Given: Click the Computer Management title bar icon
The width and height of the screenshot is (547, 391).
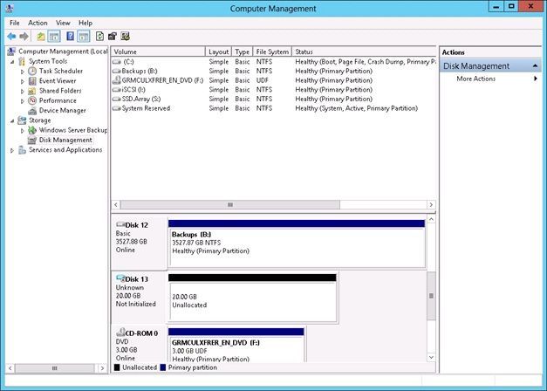Looking at the screenshot, I should (10, 8).
